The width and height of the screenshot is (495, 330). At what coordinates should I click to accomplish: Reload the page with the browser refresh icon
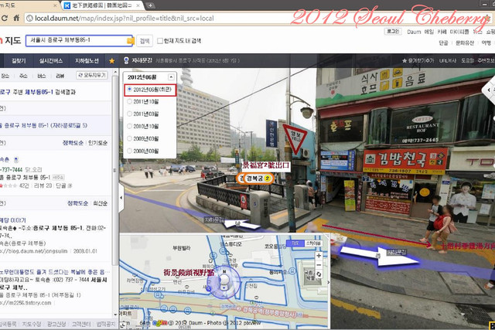[5, 19]
